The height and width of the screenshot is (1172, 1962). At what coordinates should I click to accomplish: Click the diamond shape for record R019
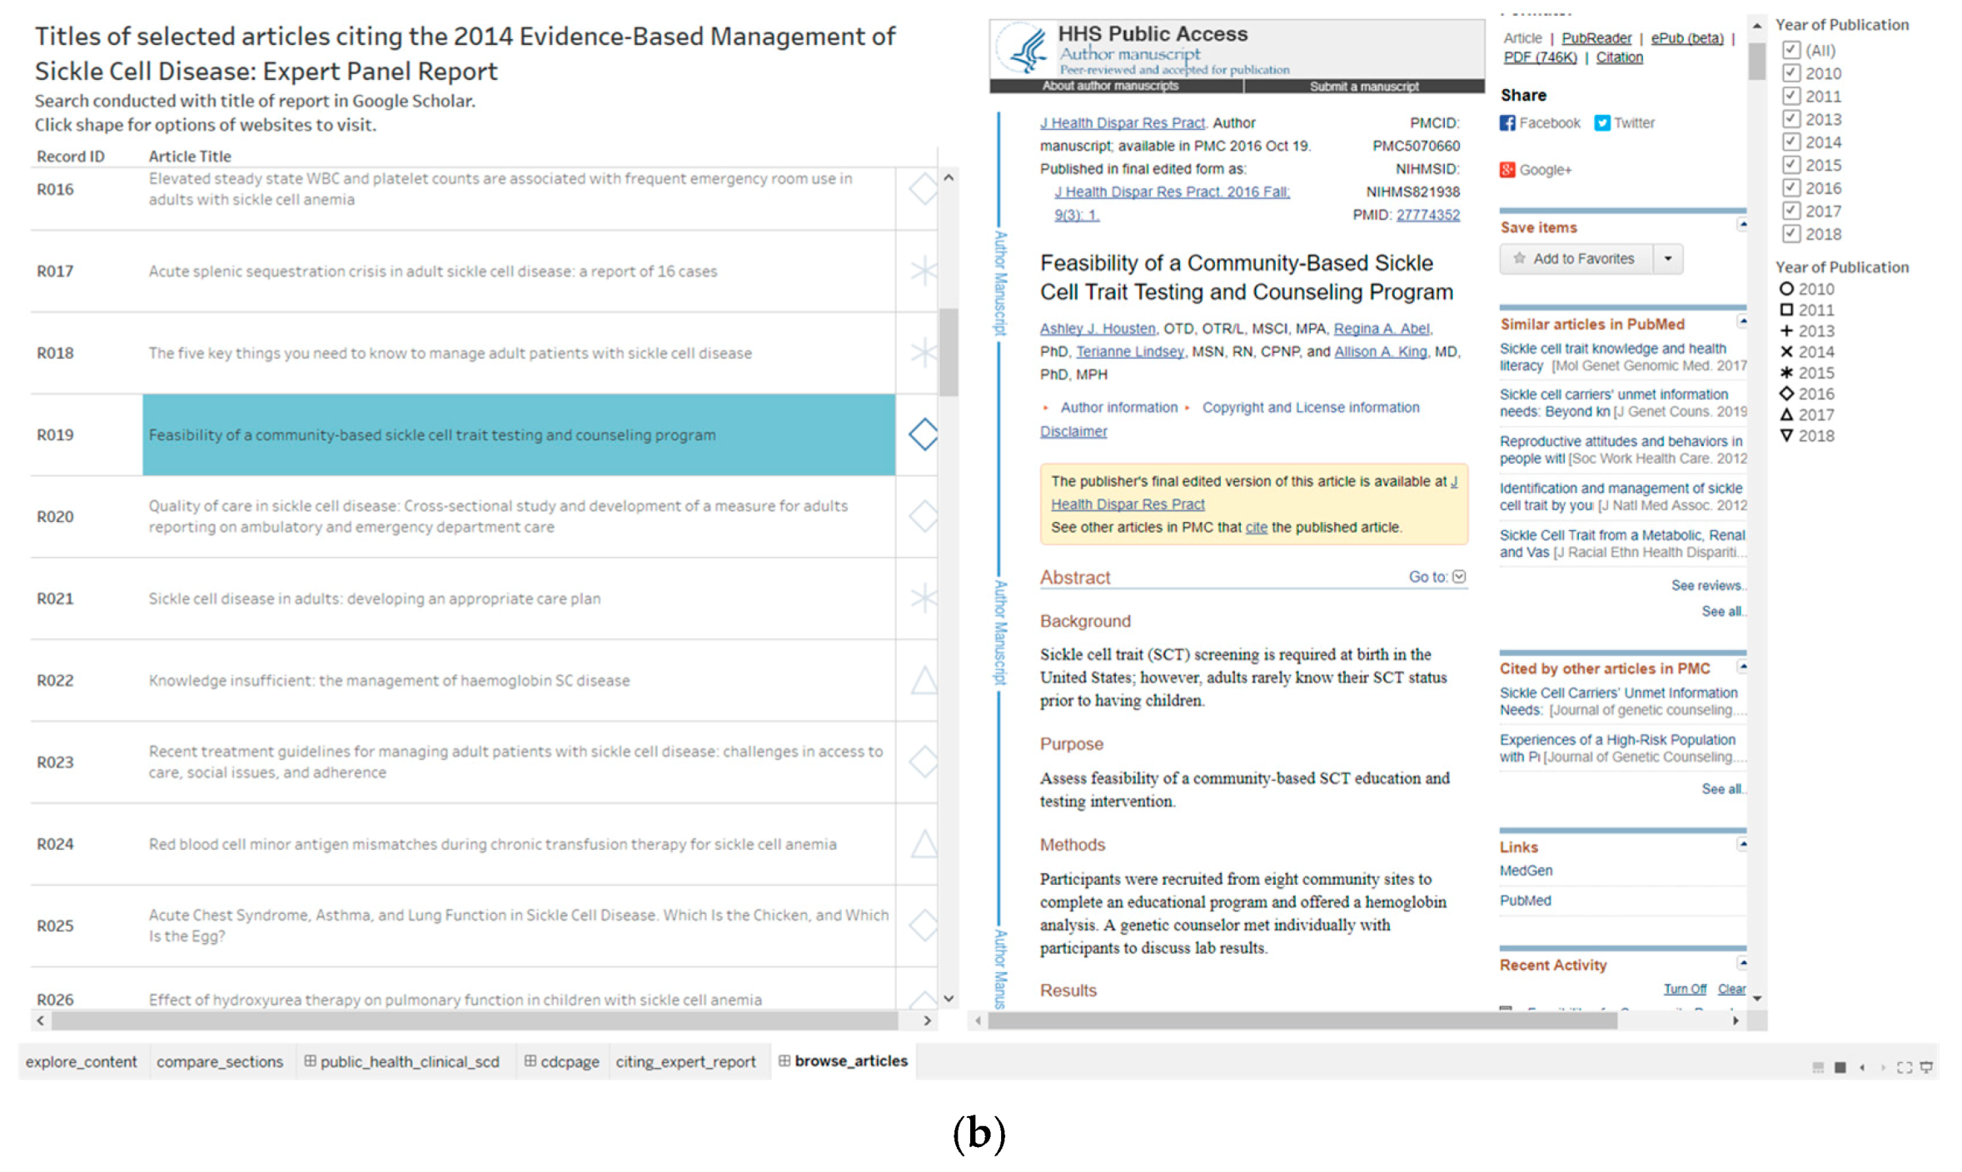(x=923, y=435)
